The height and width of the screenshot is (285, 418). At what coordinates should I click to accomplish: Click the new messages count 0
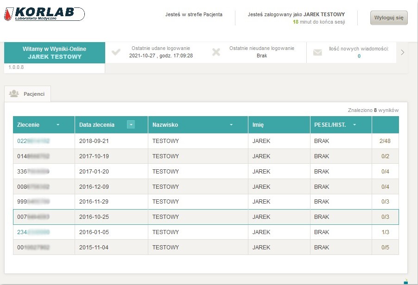[x=359, y=56]
